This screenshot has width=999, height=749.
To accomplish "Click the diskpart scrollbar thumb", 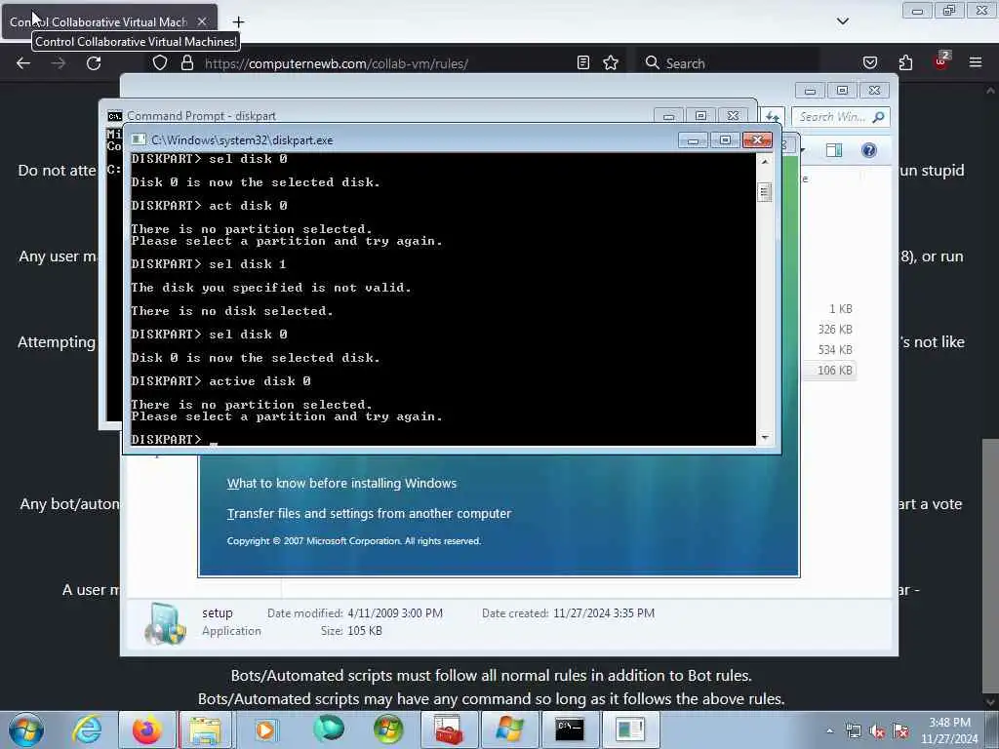I will pos(765,192).
